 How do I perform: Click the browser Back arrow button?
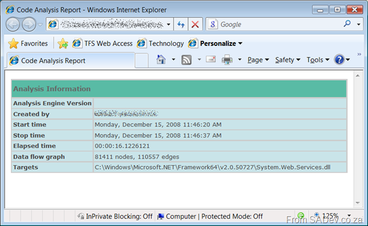pyautogui.click(x=13, y=24)
